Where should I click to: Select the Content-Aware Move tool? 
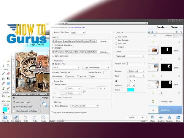point(3,101)
